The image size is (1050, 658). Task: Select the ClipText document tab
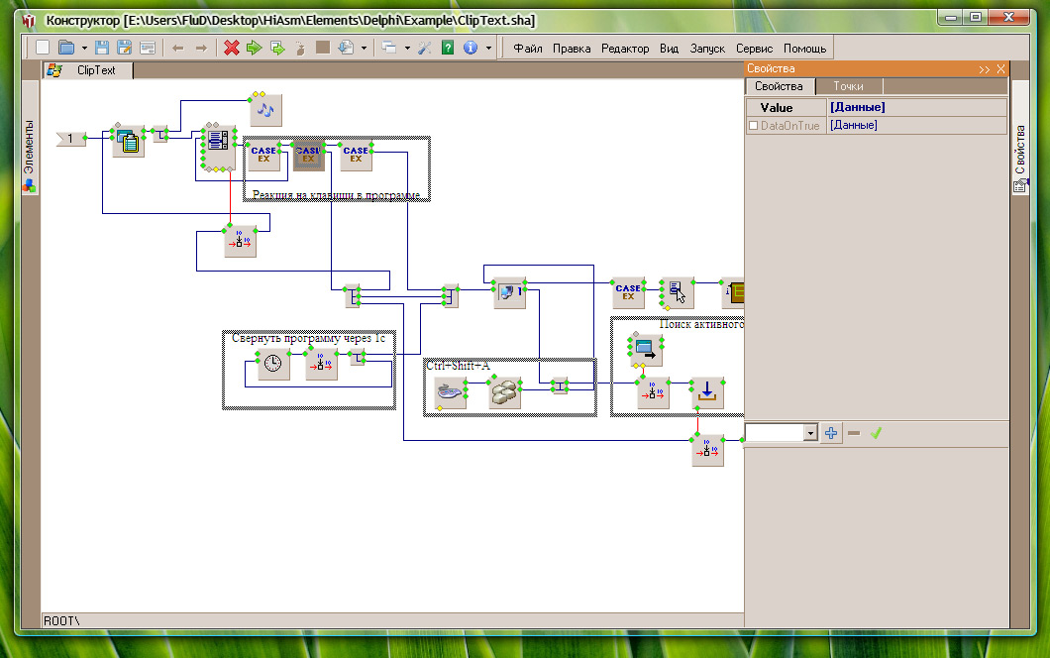click(95, 70)
